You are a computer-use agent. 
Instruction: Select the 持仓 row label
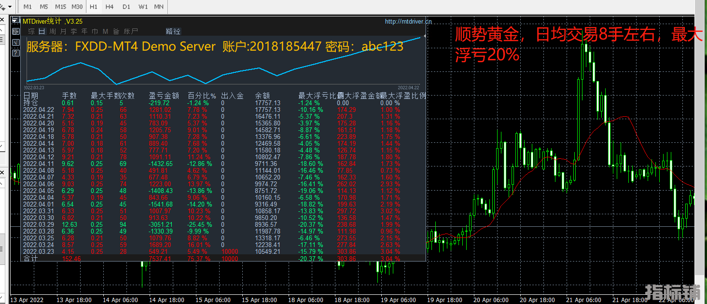click(x=30, y=103)
